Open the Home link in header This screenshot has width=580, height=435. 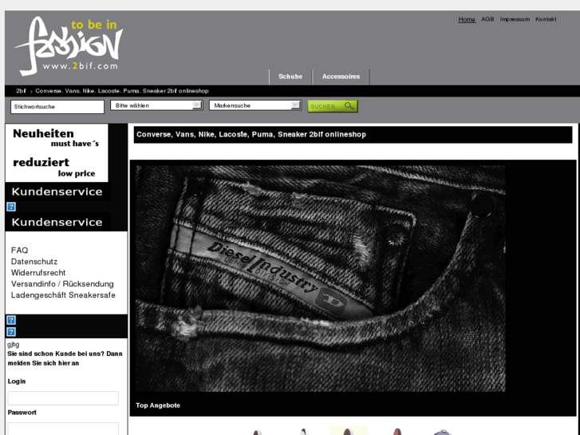[x=467, y=19]
